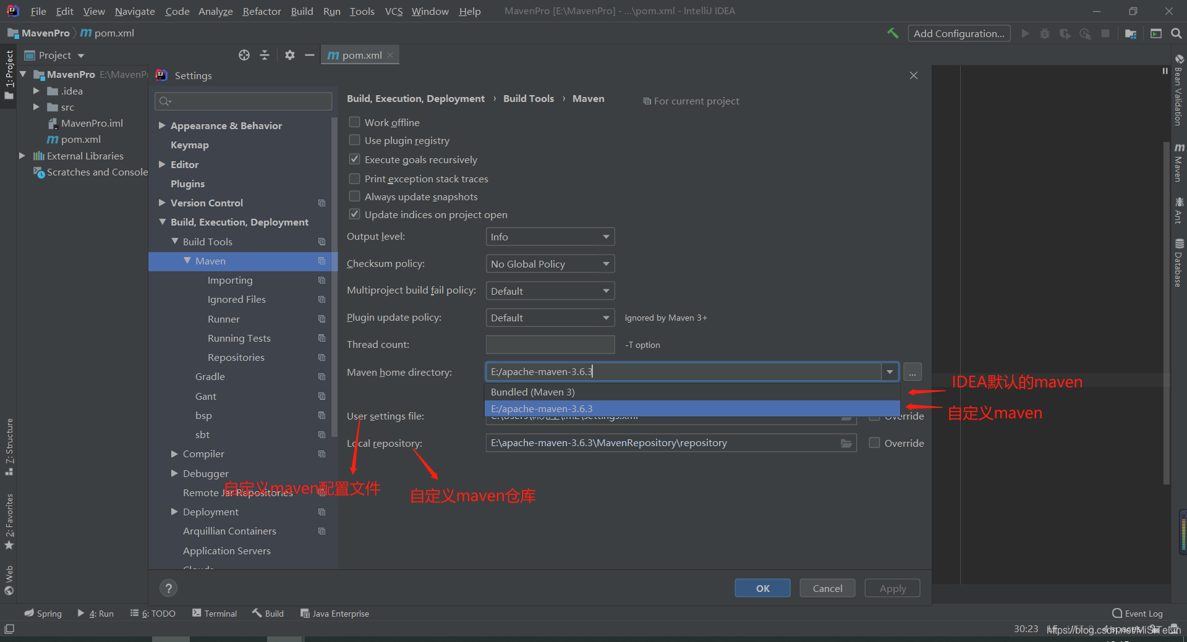Screen dimensions: 1187x642
Task: Uncheck Update indices on project open
Action: coord(355,214)
